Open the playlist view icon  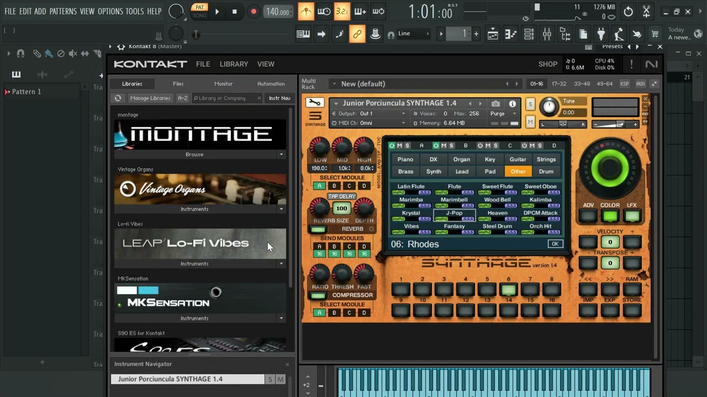tap(493, 34)
